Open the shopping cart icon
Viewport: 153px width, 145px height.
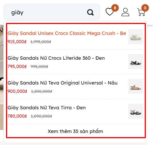click(x=141, y=12)
